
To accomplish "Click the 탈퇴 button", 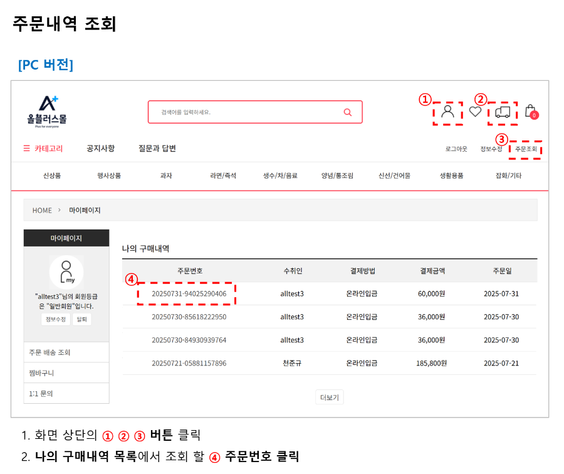I will coord(82,319).
